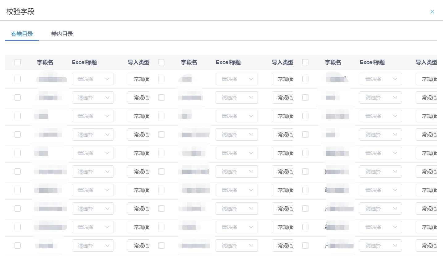This screenshot has width=443, height=256.
Task: Click the Excel标题 column header in middle table
Action: 228,62
